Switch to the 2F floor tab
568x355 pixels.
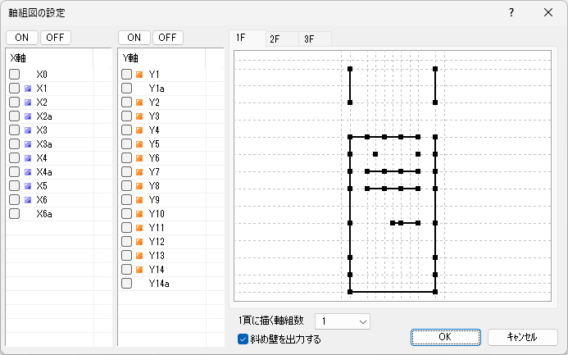pyautogui.click(x=275, y=39)
